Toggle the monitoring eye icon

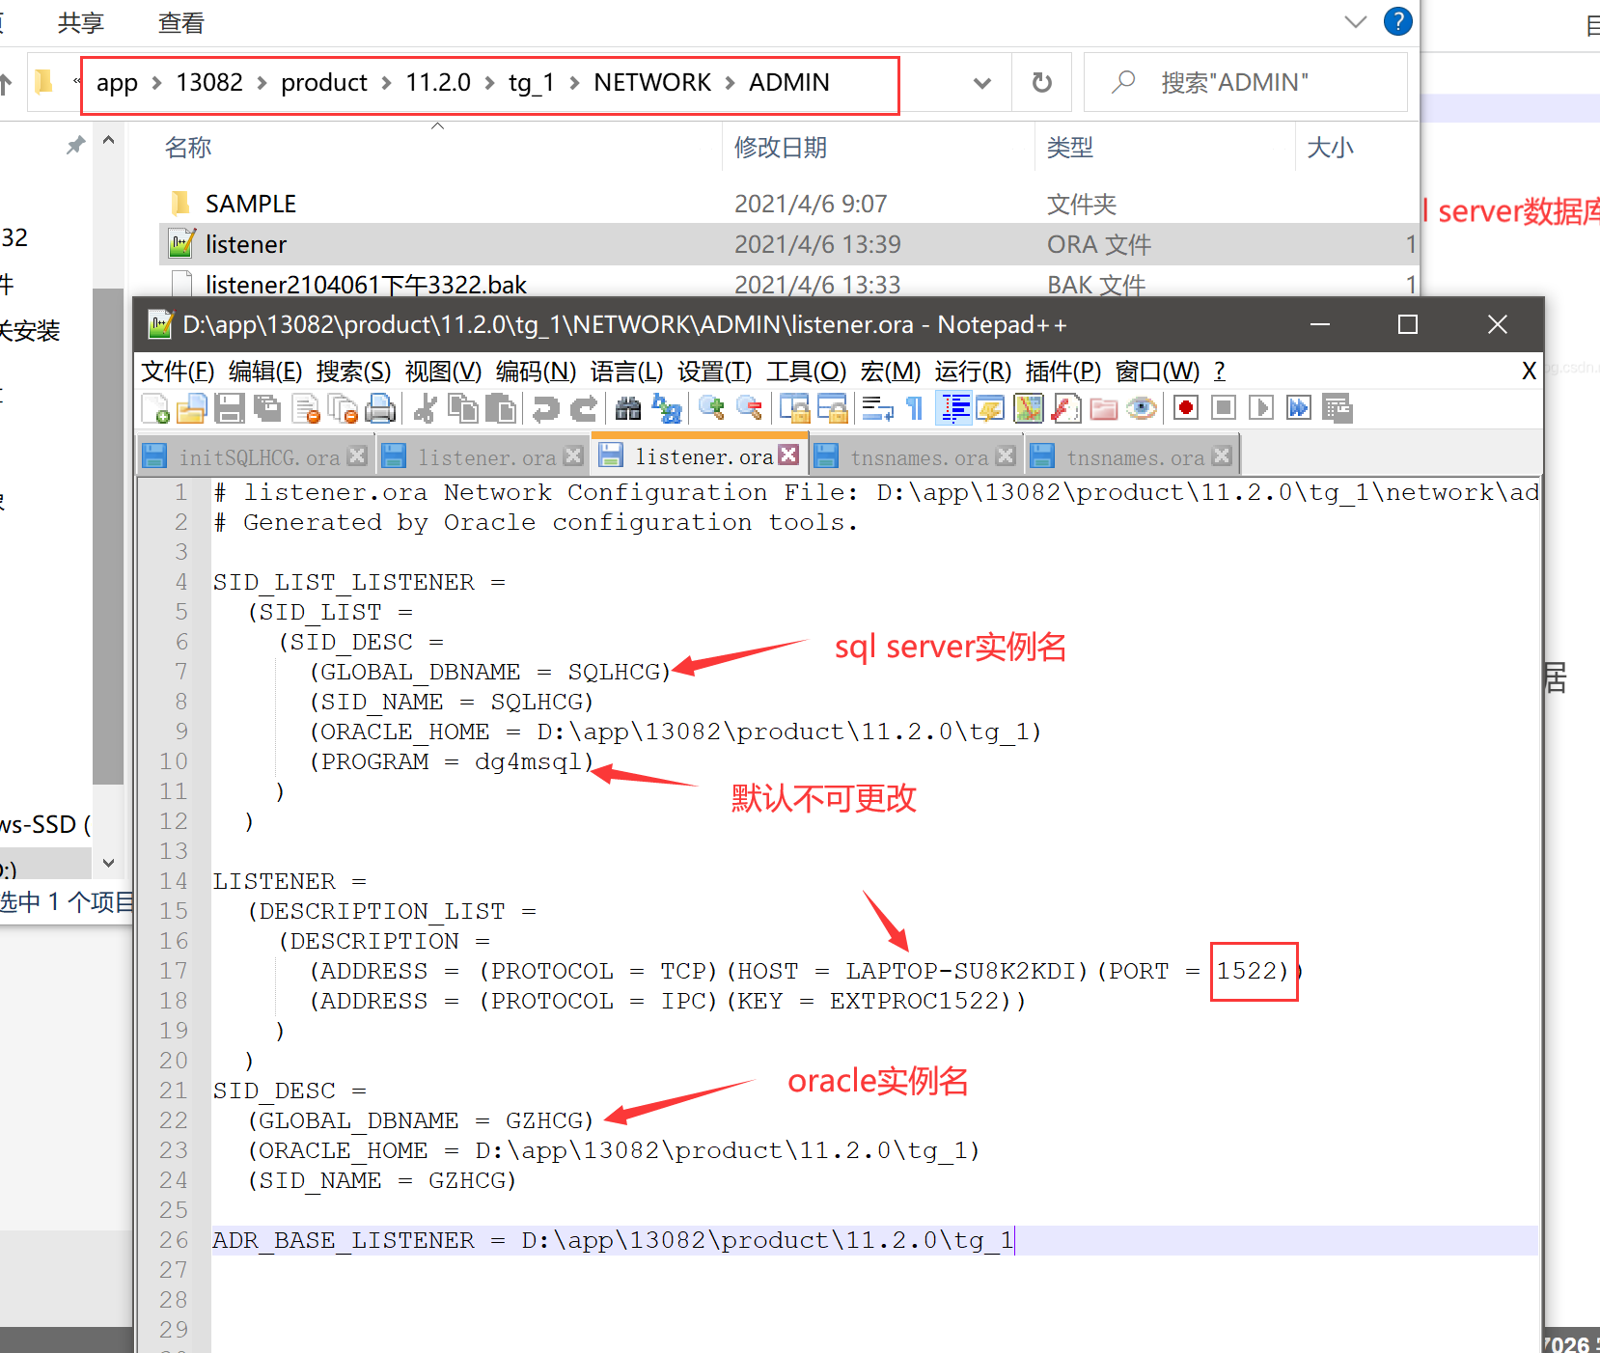coord(1141,409)
